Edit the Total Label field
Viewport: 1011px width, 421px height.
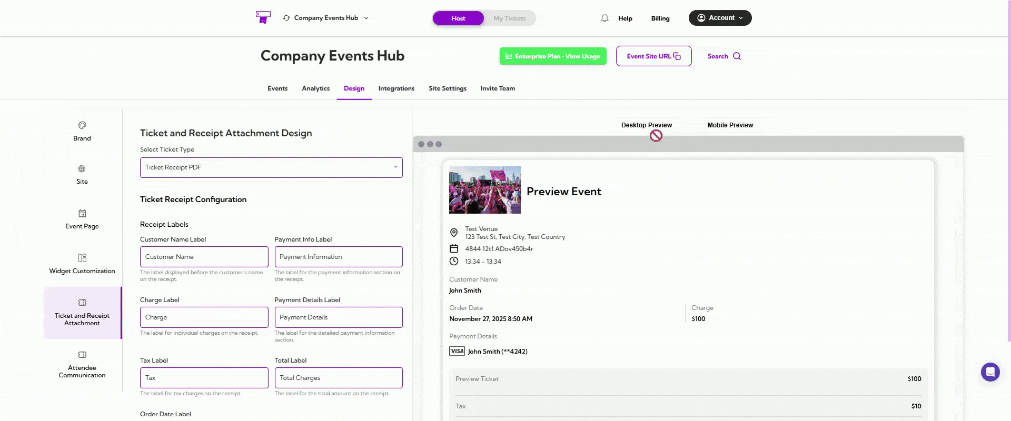coord(339,378)
